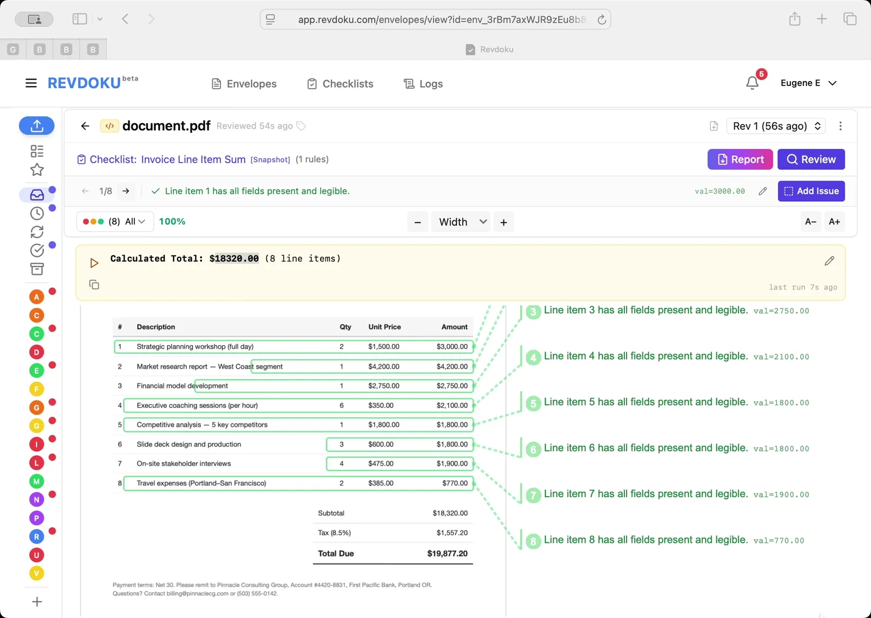Select the inbox icon in the left sidebar
Screen dimensions: 871x618
point(36,194)
